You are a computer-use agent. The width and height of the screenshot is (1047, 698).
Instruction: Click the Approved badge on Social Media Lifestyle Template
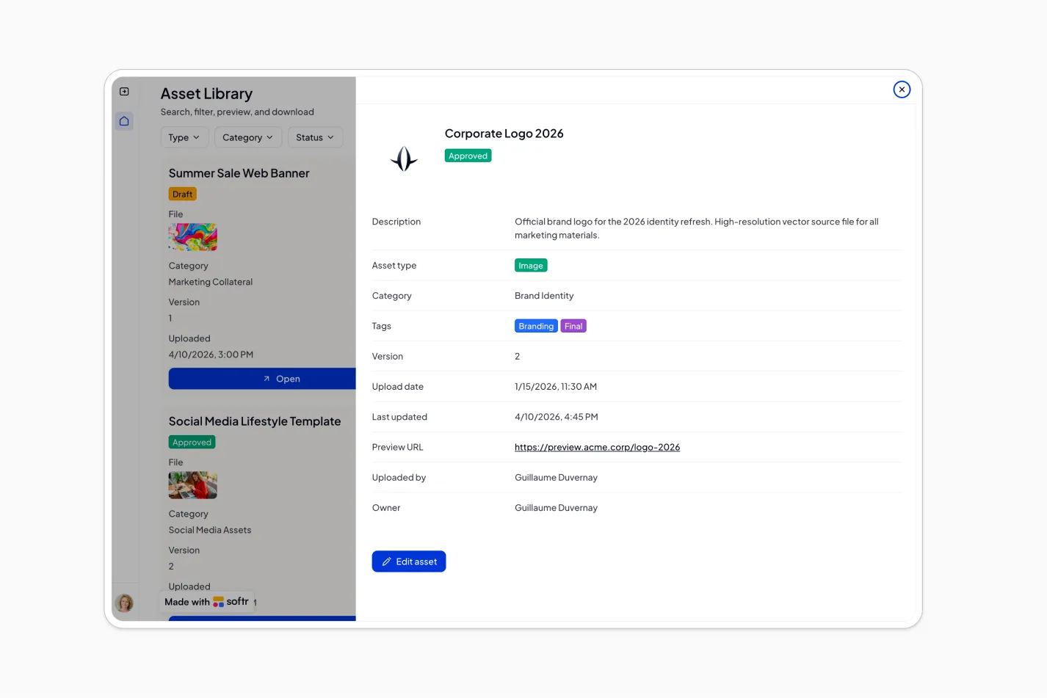coord(192,443)
